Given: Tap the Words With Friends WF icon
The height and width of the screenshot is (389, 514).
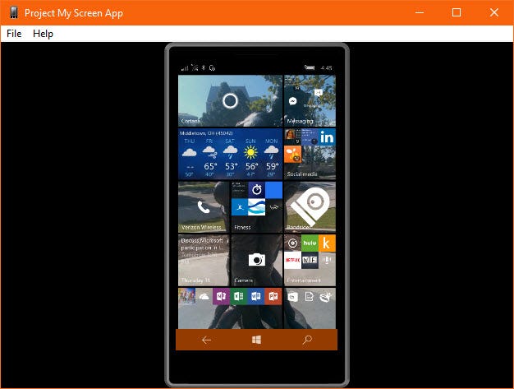Looking at the screenshot, I should click(x=310, y=260).
